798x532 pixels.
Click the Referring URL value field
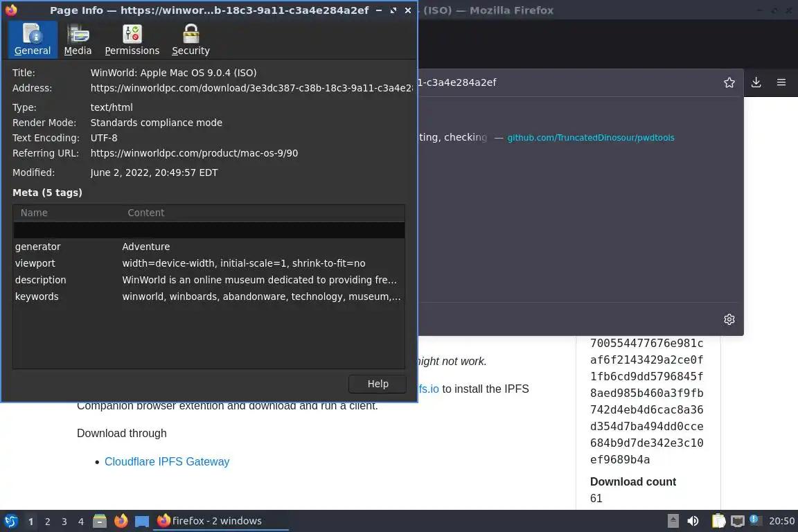tap(194, 153)
